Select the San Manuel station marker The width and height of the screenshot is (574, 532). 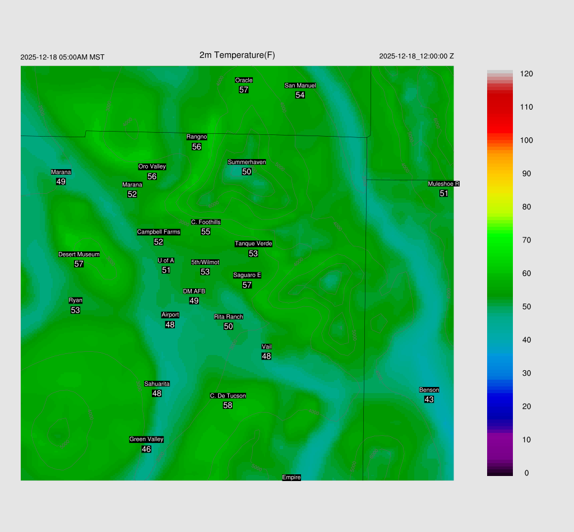click(x=300, y=86)
